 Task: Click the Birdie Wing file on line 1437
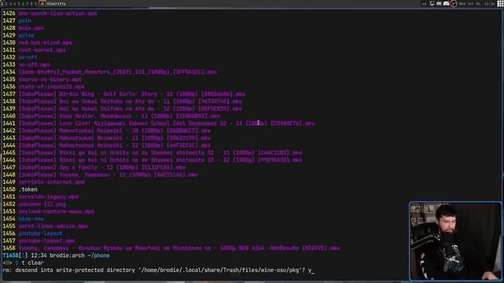[132, 94]
